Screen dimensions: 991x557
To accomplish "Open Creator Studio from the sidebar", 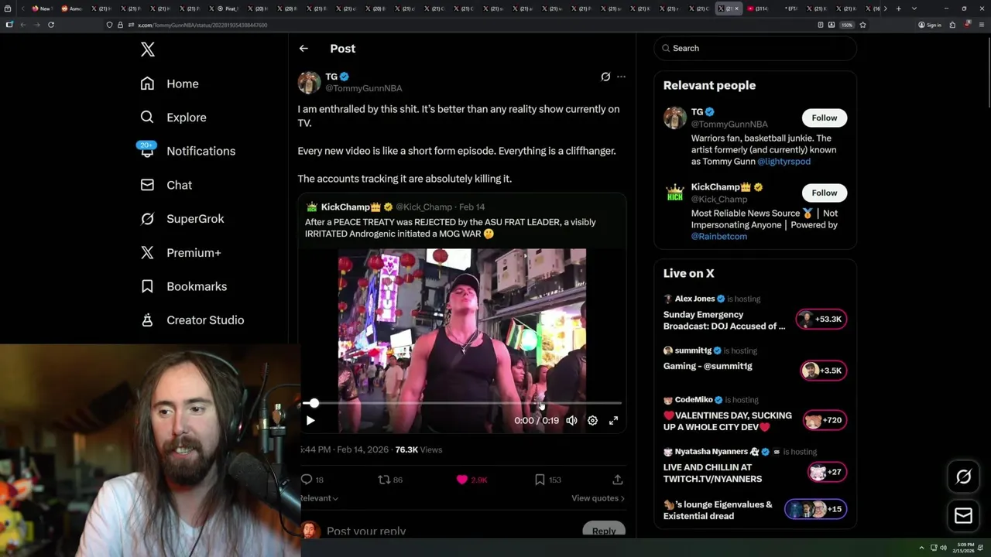I will point(192,320).
